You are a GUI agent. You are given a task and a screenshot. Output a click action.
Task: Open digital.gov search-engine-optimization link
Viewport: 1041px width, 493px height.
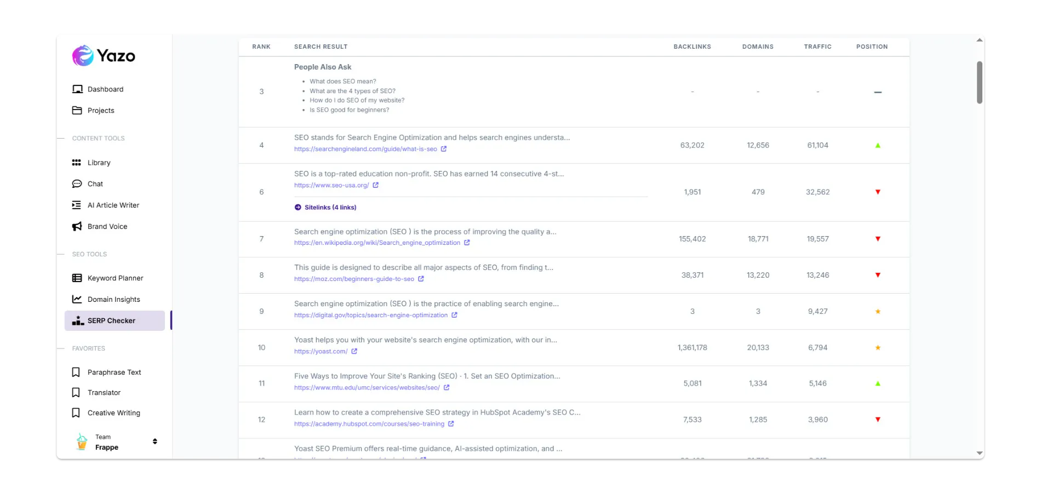point(371,315)
